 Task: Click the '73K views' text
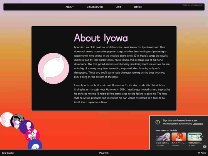point(191,146)
